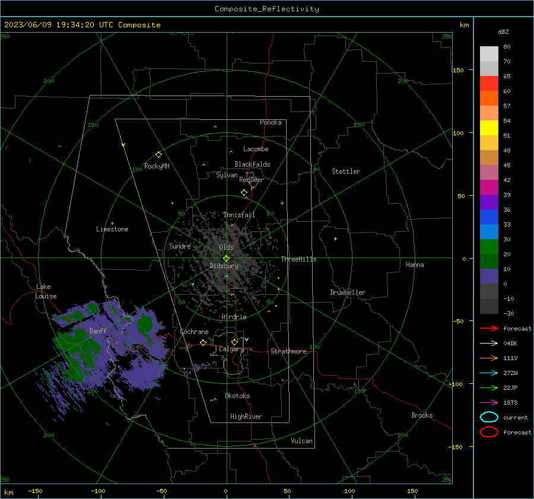Viewport: 534px width, 499px height.
Task: Click the Drumheller city label
Action: tap(348, 293)
